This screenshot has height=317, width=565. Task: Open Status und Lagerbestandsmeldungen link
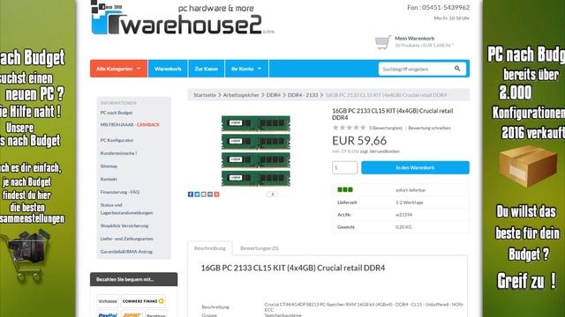coord(126,209)
